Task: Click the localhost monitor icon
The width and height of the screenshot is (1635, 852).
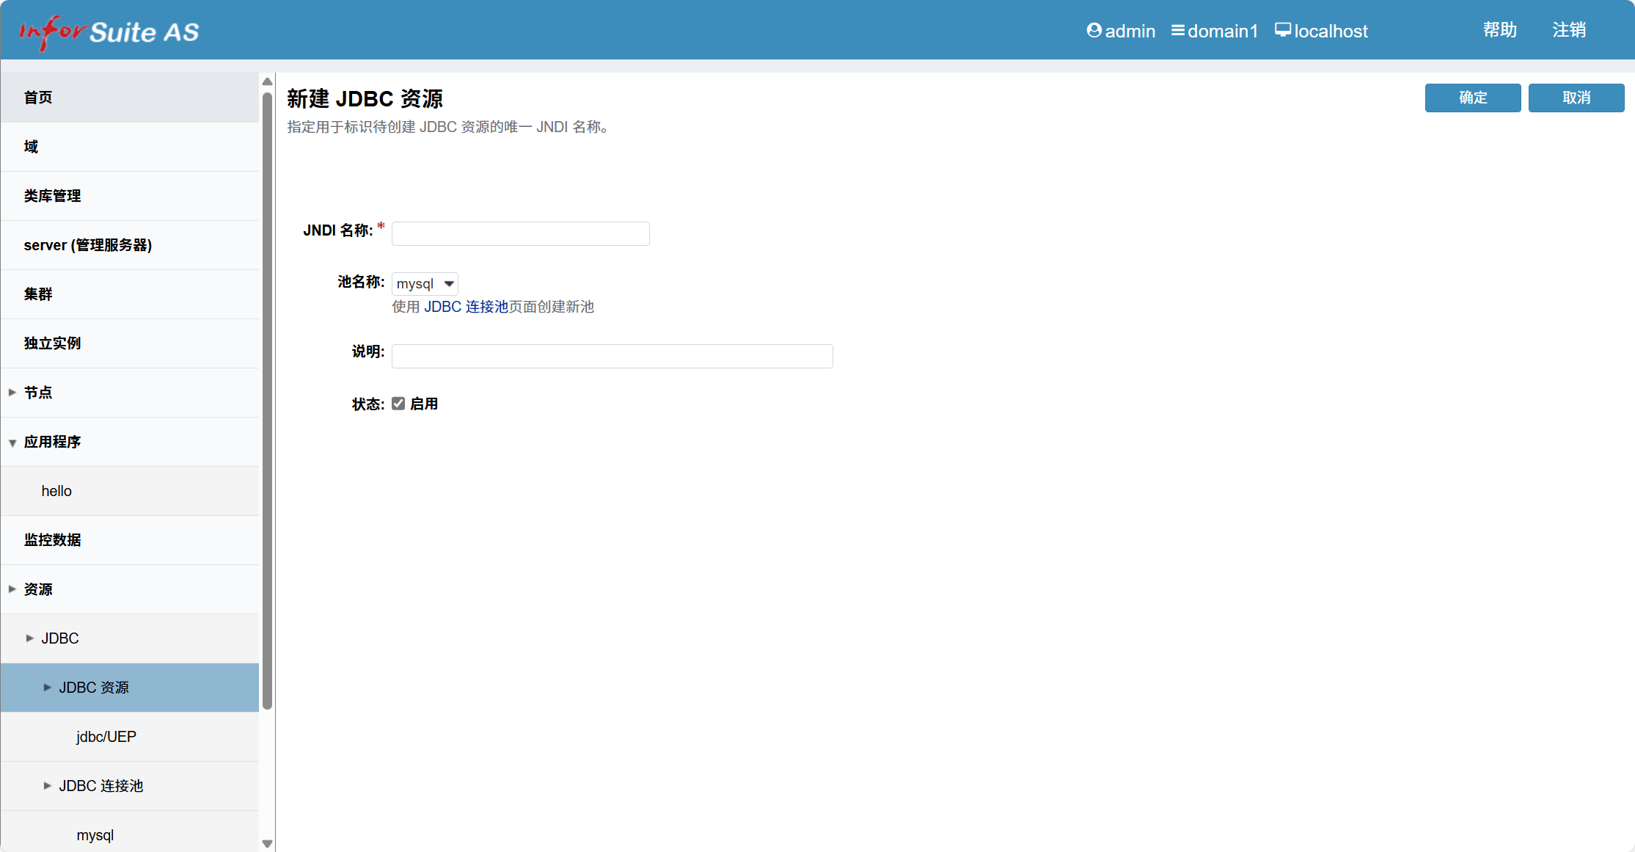Action: coord(1282,30)
